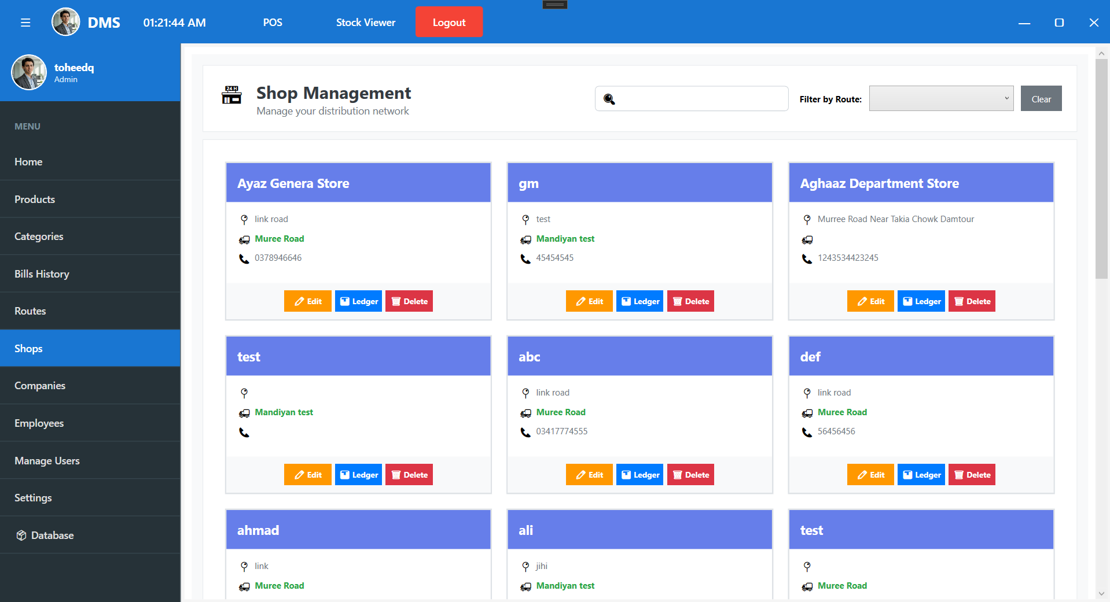Open Ledger for Aghaaz Department Store
The height and width of the screenshot is (602, 1110).
(921, 301)
